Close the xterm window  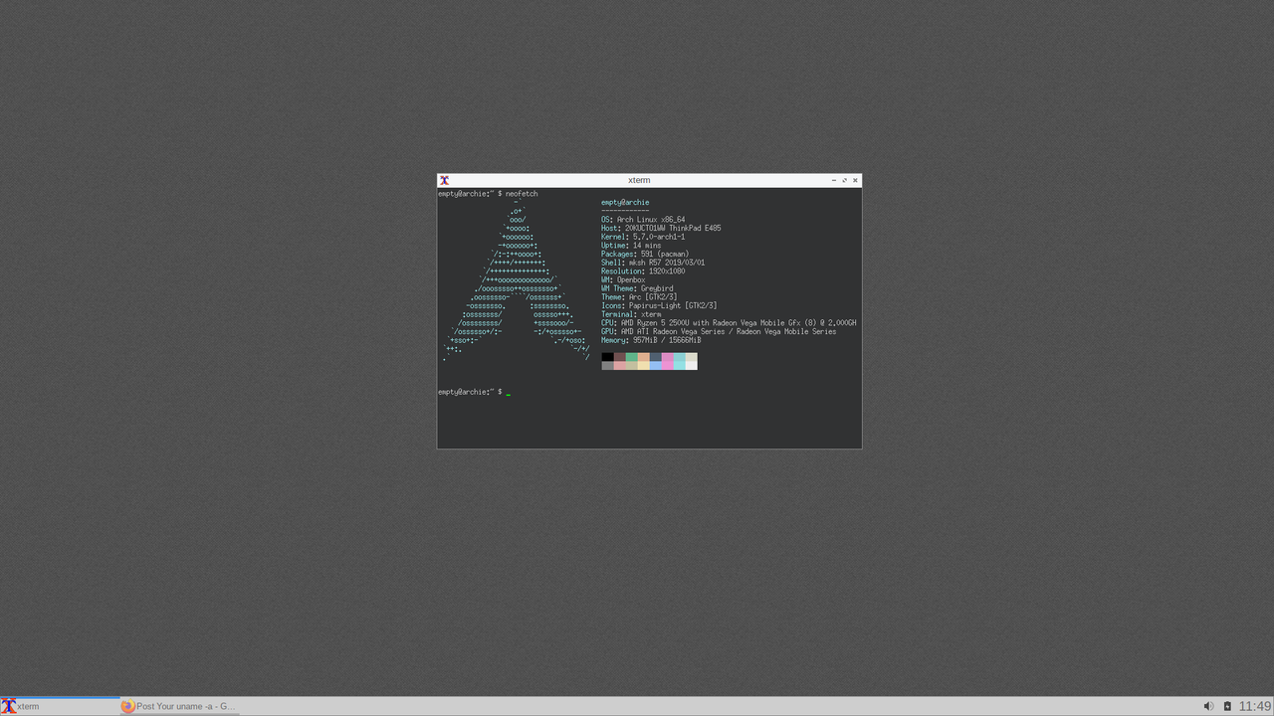855,180
